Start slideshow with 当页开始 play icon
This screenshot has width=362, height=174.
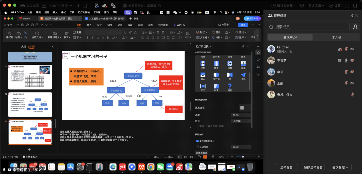click(x=37, y=34)
